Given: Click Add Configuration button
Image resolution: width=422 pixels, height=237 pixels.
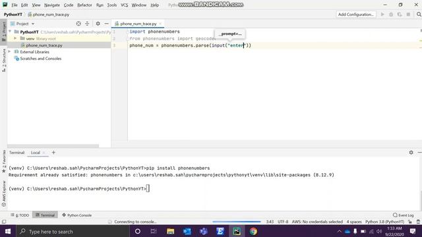Looking at the screenshot, I should pyautogui.click(x=356, y=14).
